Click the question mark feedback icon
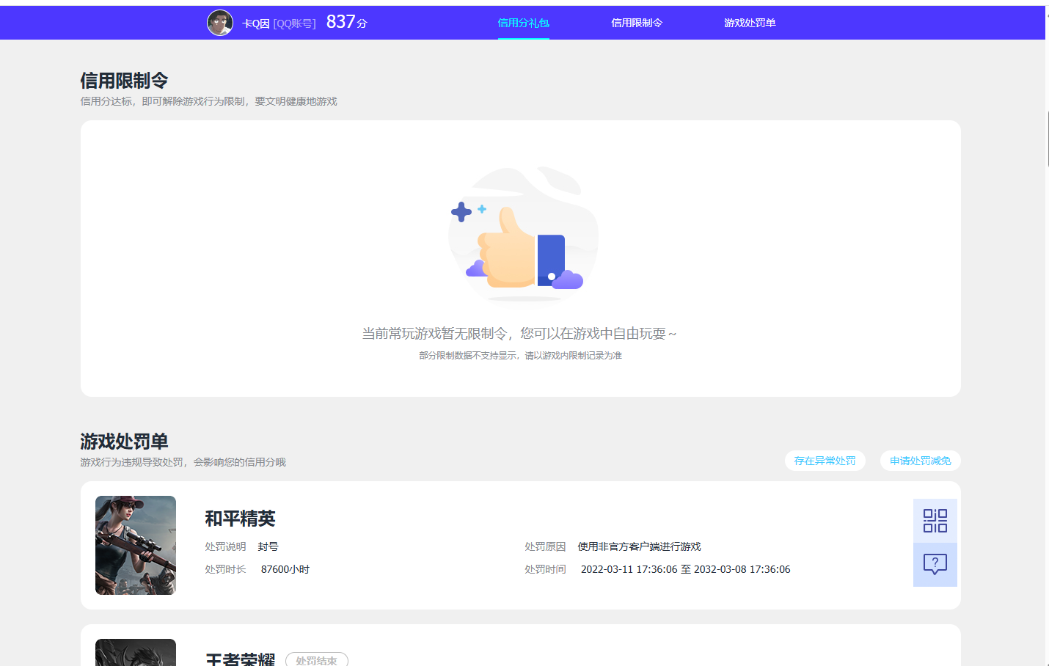1049x666 pixels. pos(935,564)
